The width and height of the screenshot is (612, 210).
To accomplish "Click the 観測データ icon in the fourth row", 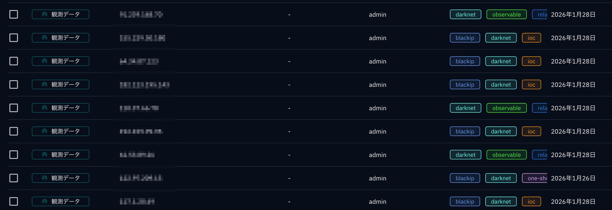I will [x=45, y=85].
